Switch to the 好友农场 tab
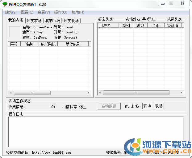Screen dimensions: 192x158 tap(34, 21)
